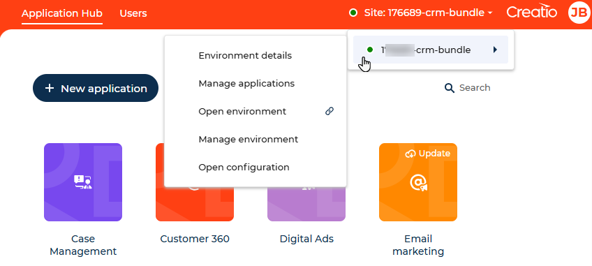Click the Digital Ads label
The height and width of the screenshot is (266, 592).
(306, 239)
